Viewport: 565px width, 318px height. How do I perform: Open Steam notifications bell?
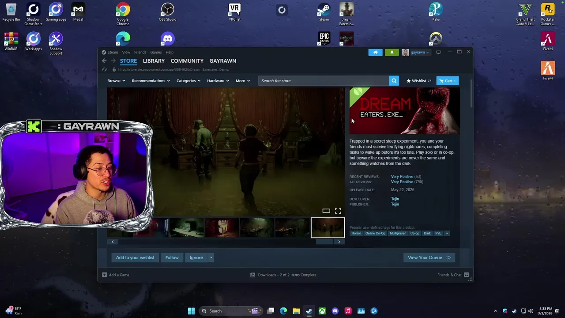coord(392,53)
